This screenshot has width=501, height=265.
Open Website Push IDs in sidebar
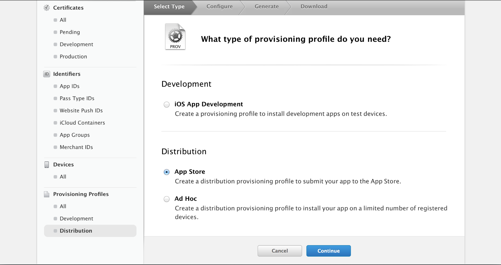point(81,110)
